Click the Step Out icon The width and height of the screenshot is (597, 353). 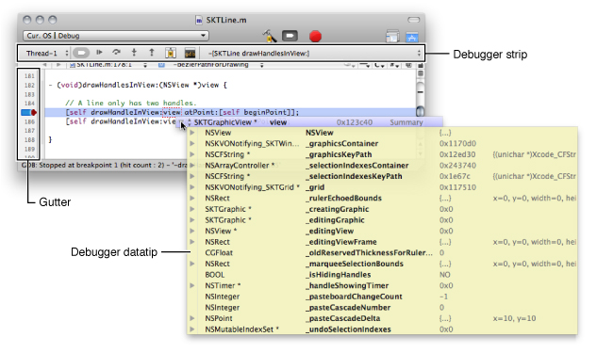point(152,53)
